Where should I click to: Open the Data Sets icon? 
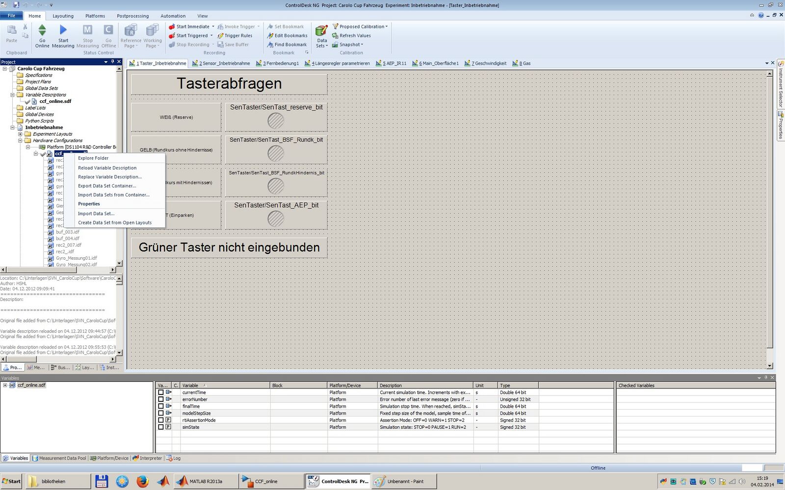click(x=321, y=31)
